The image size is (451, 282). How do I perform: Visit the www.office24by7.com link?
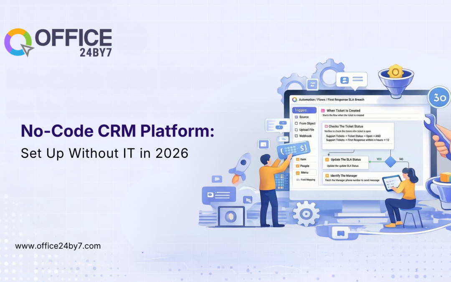point(58,246)
